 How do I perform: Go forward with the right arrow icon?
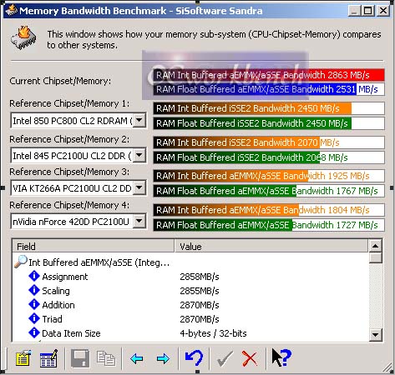[163, 358]
